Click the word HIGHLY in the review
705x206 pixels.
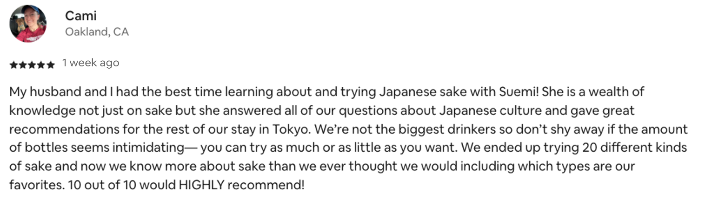202,185
